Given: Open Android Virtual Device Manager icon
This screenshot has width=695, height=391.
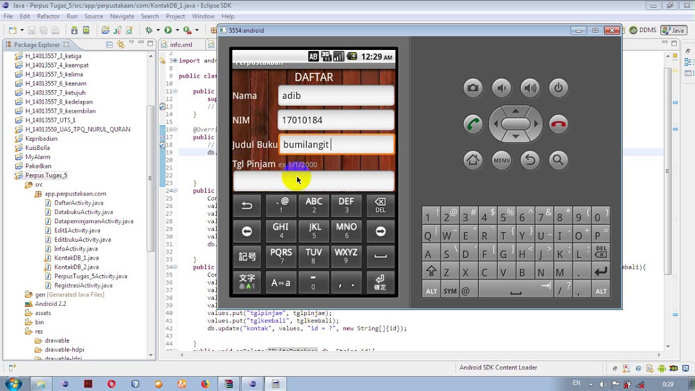Looking at the screenshot, I should pos(86,30).
